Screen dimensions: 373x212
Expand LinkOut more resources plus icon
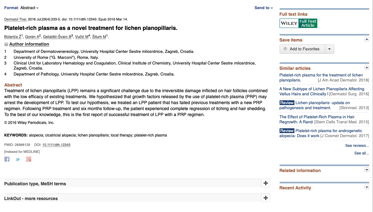click(x=266, y=198)
